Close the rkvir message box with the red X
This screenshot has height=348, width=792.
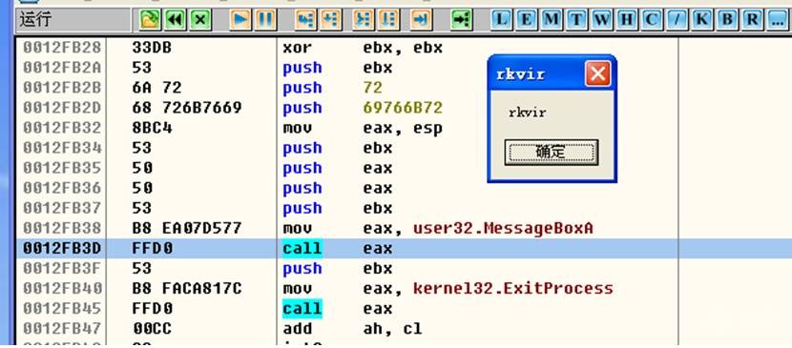pyautogui.click(x=597, y=74)
